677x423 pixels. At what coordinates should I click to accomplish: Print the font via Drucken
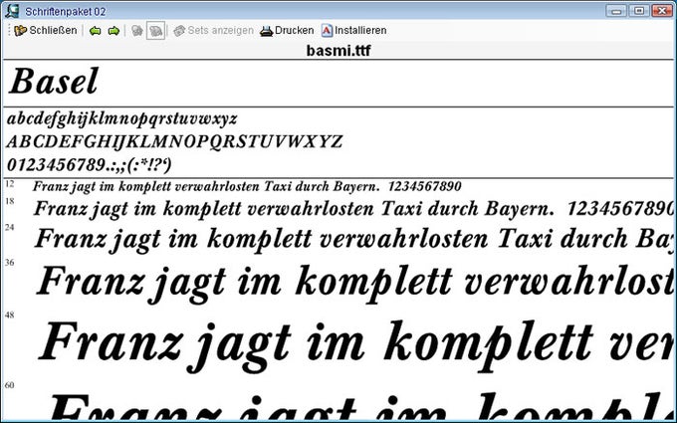pos(287,31)
